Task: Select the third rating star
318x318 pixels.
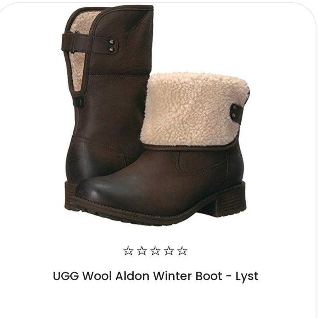Action: tap(155, 251)
